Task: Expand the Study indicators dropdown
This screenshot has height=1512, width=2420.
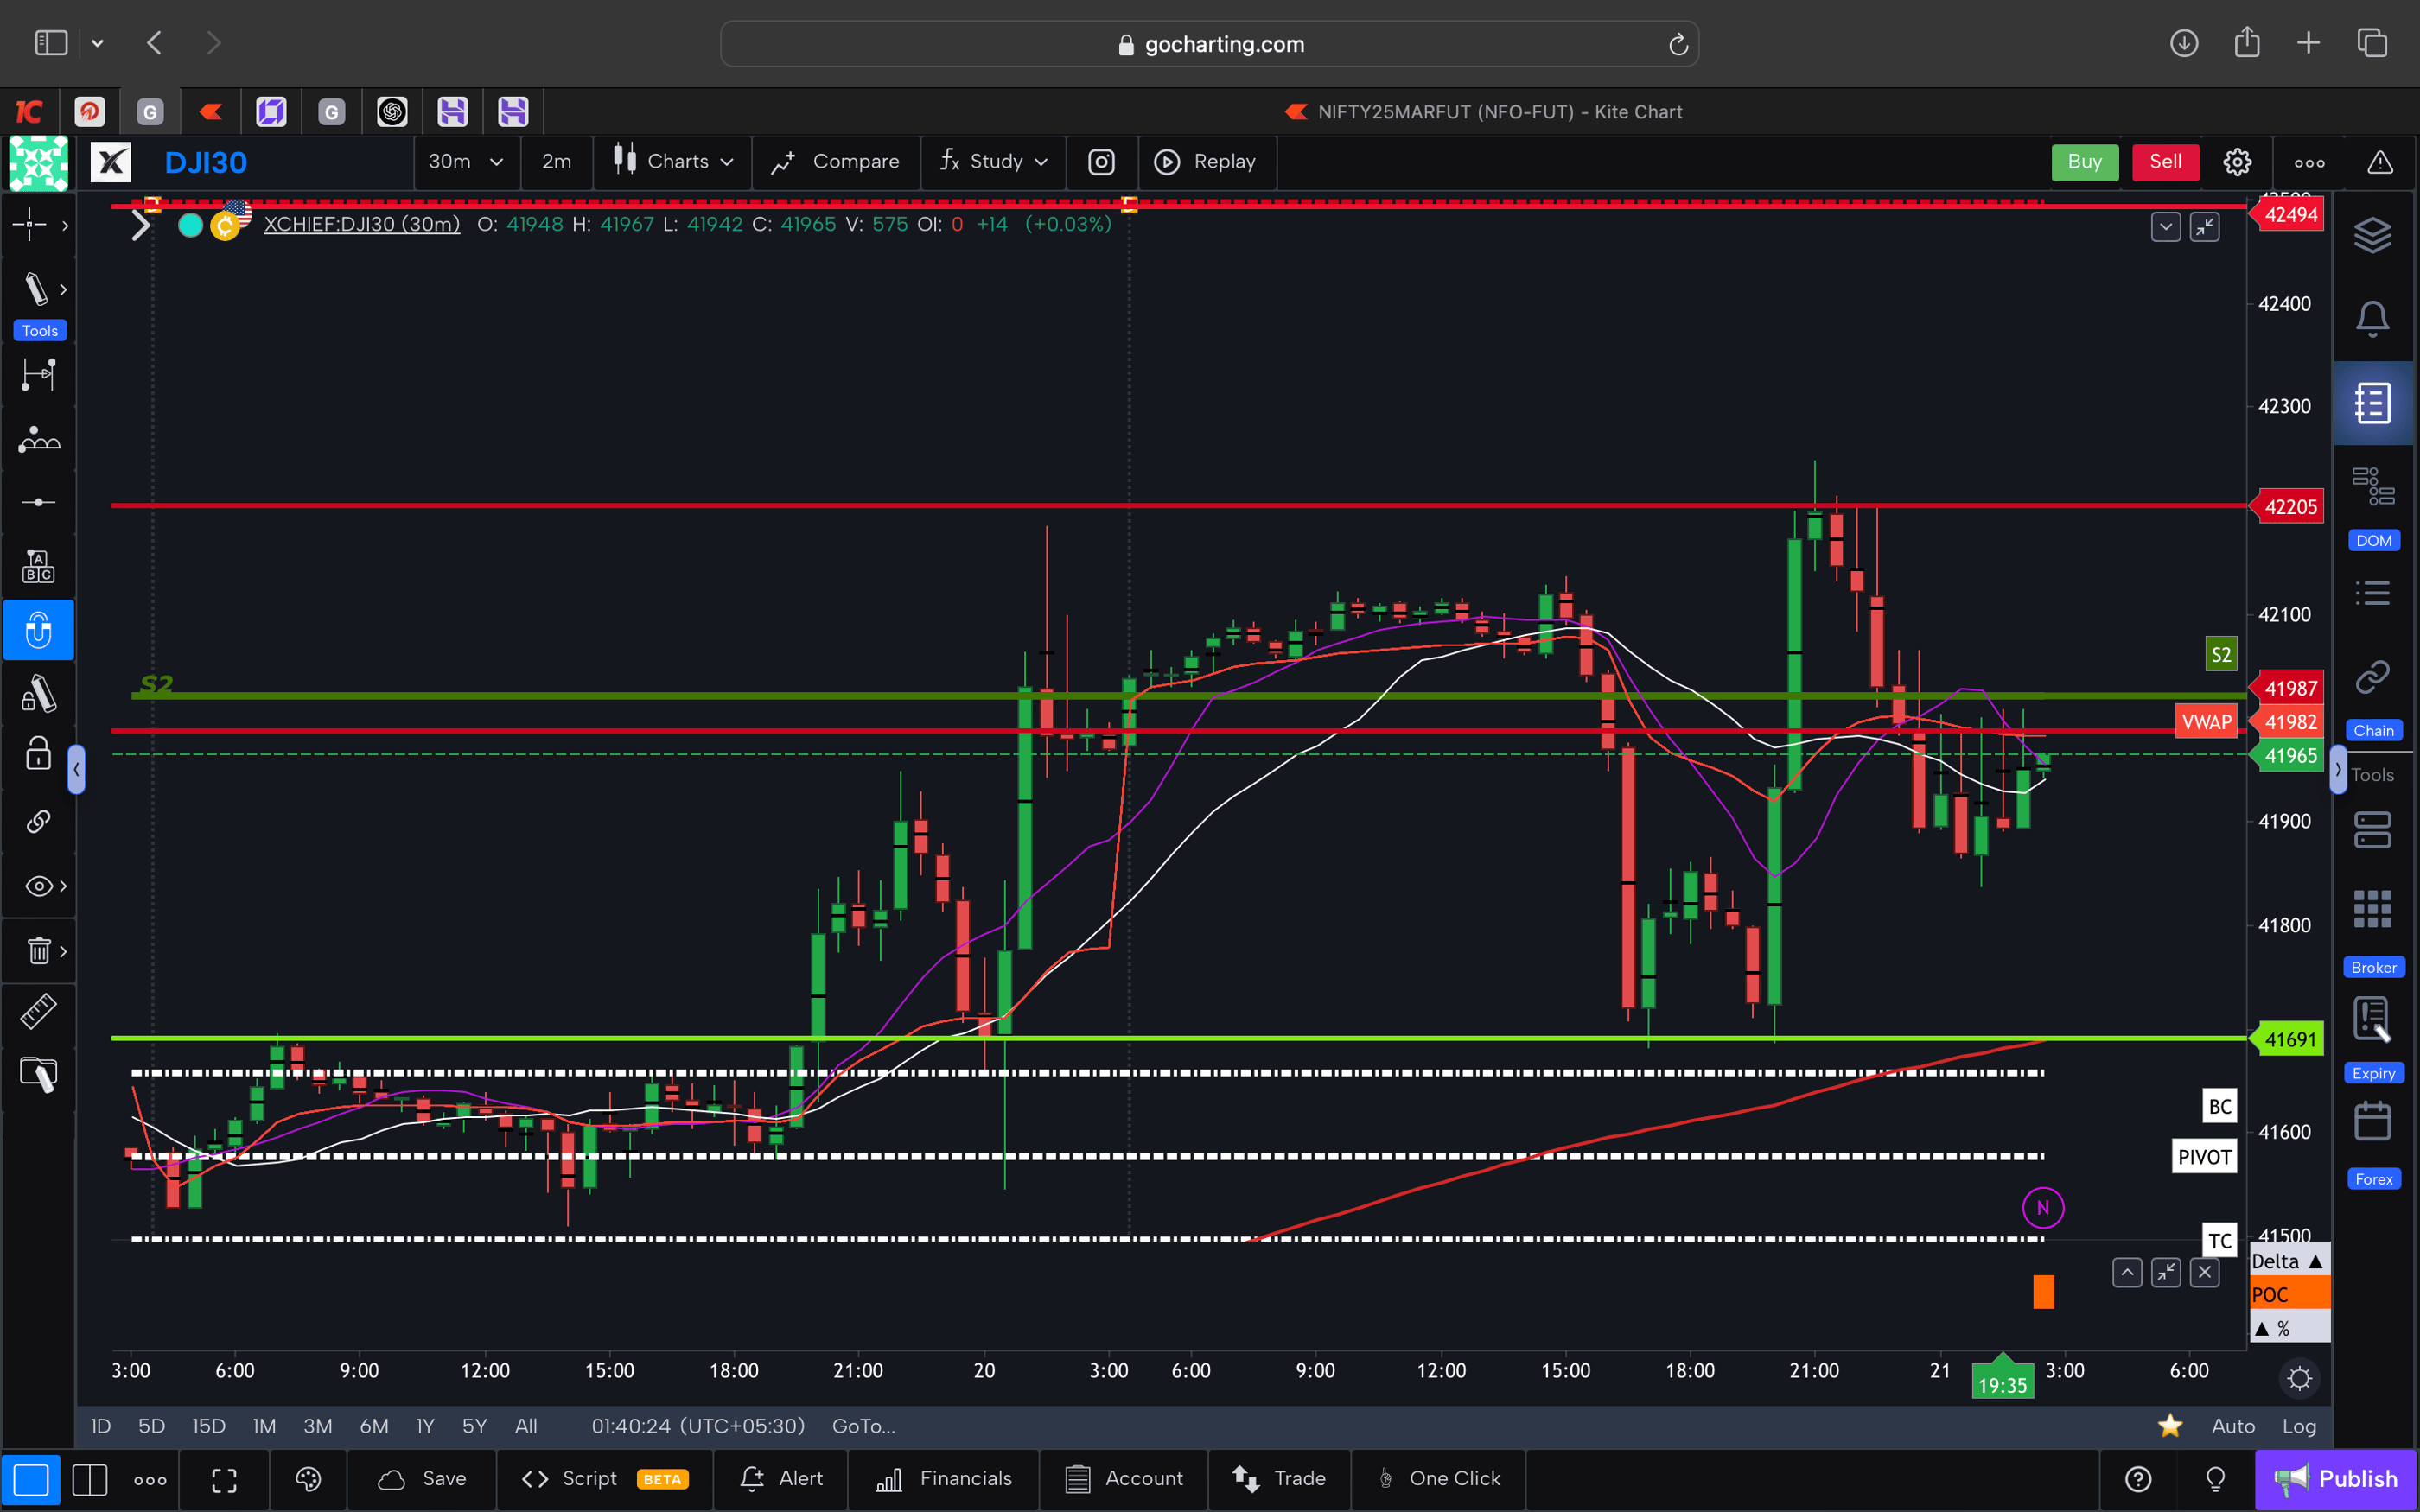Action: pos(993,161)
